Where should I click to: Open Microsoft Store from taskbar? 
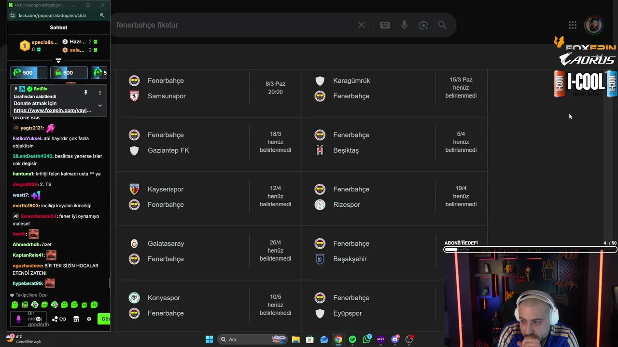310,339
